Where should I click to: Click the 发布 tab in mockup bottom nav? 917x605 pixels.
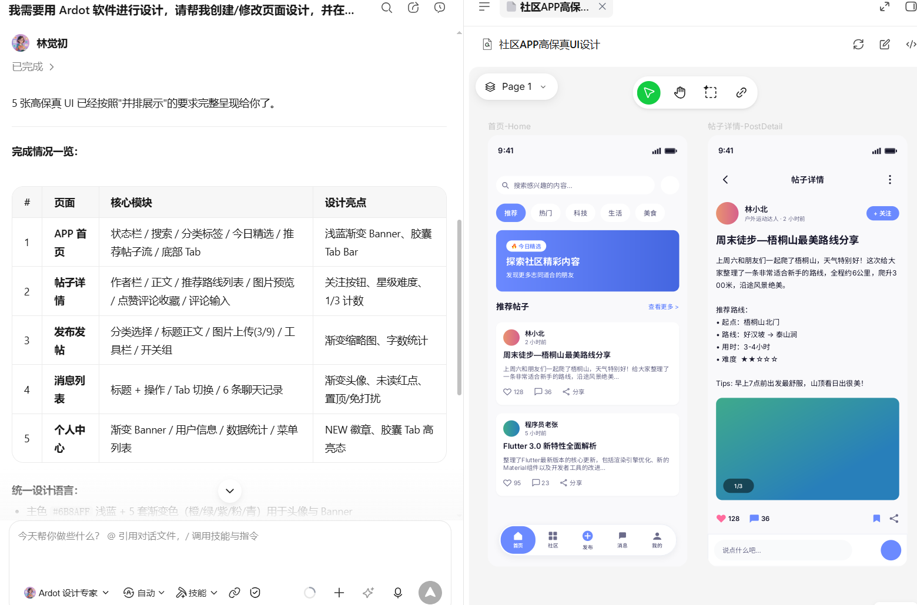point(587,540)
